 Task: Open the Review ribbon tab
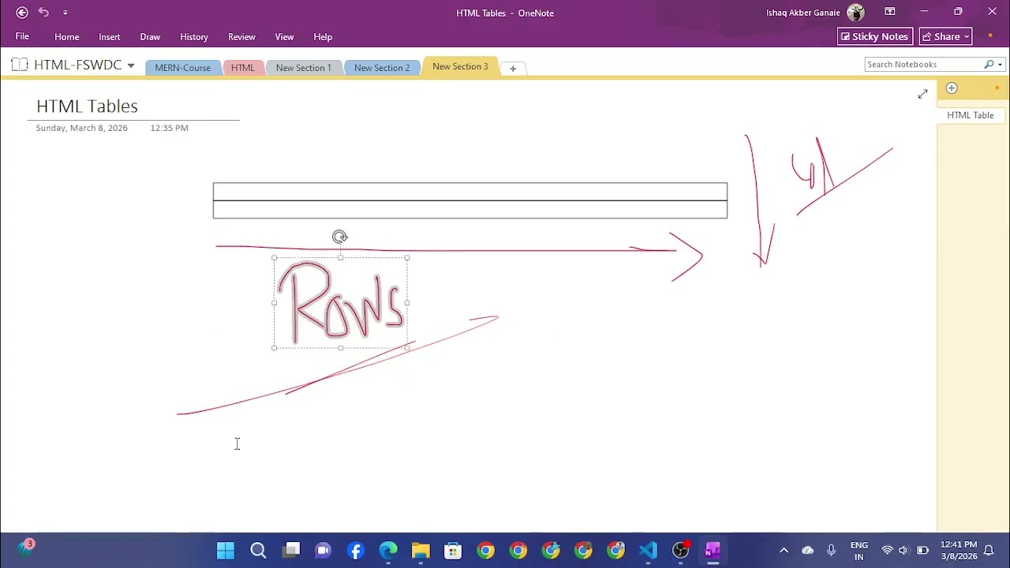tap(241, 37)
